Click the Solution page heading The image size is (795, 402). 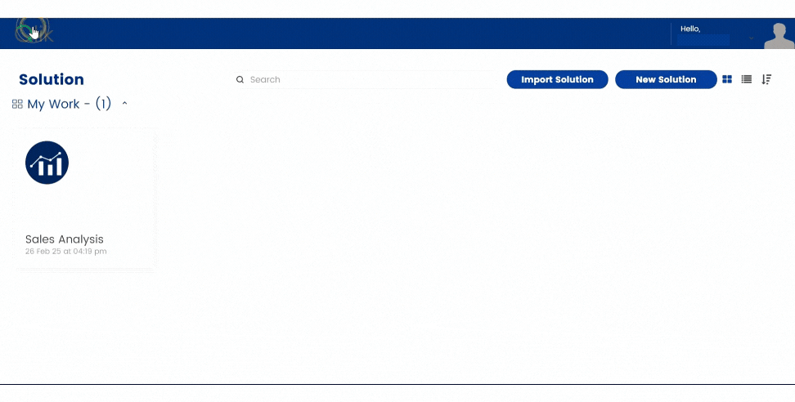tap(52, 79)
